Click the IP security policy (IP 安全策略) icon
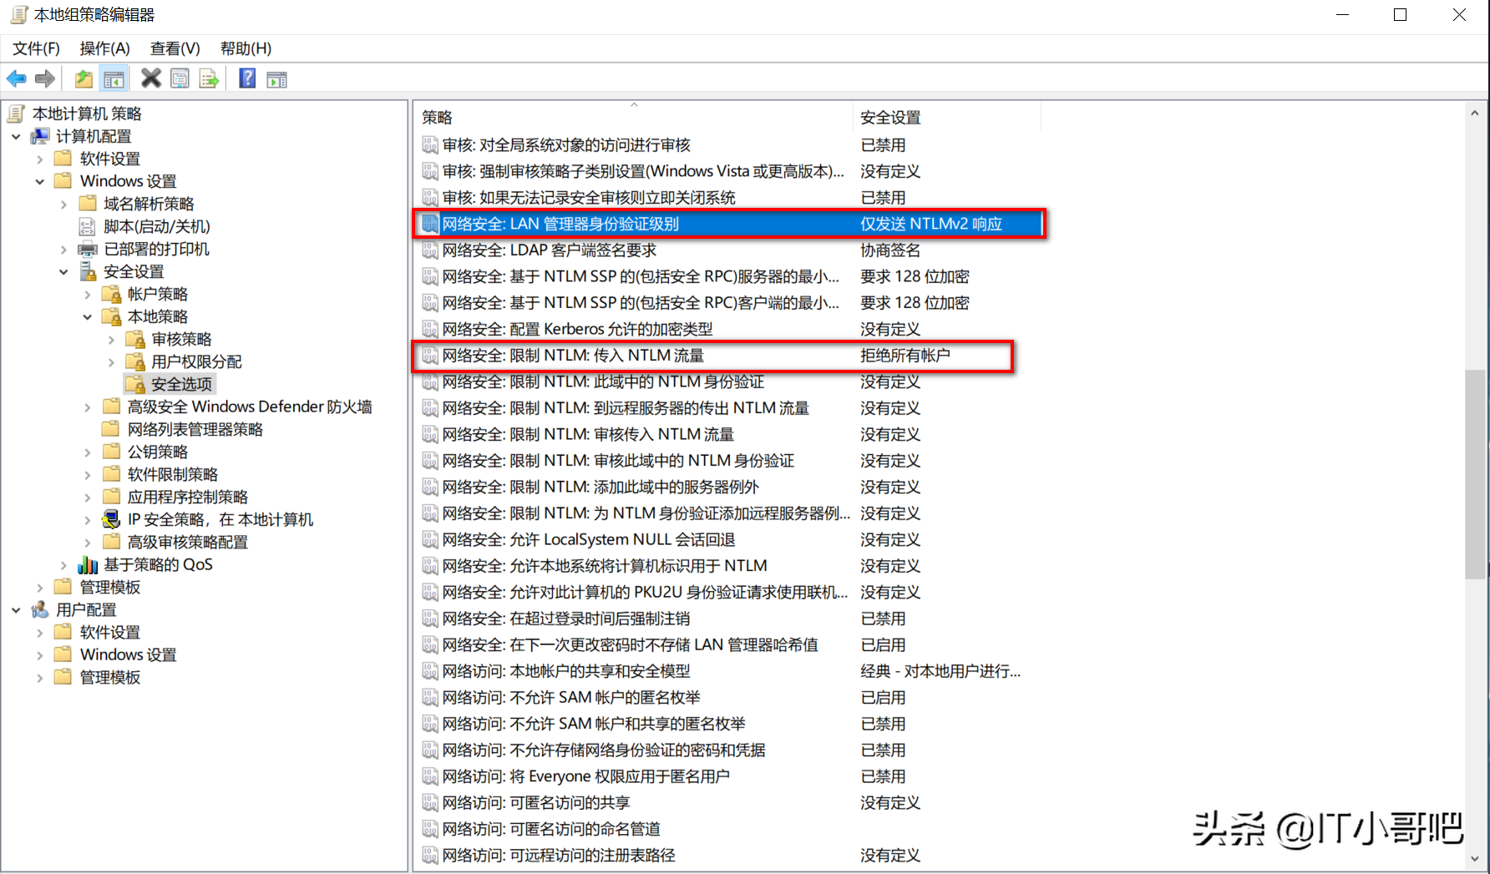The height and width of the screenshot is (874, 1490). tap(111, 519)
